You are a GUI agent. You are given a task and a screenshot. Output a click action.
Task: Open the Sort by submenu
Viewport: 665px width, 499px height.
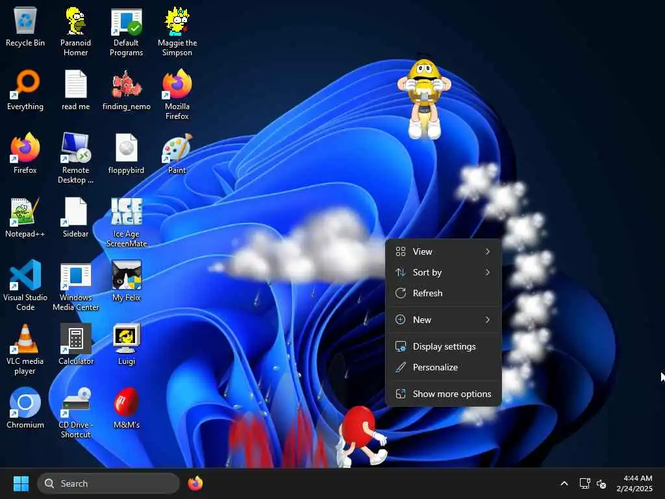(443, 272)
